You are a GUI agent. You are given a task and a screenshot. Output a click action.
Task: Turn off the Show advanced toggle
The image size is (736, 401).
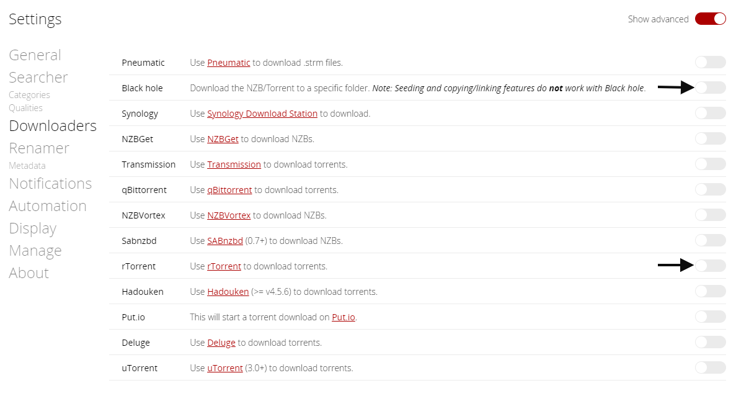click(x=710, y=19)
